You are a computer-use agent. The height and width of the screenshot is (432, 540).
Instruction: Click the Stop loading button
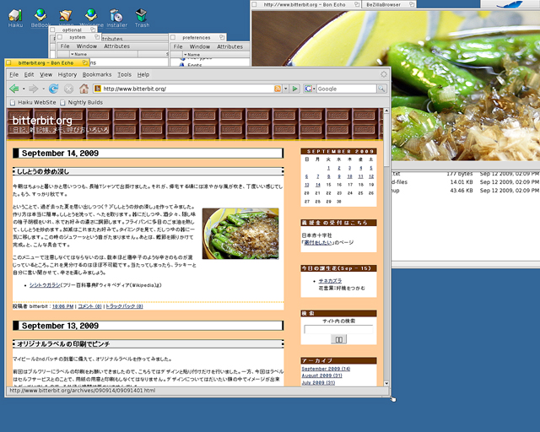click(x=68, y=89)
